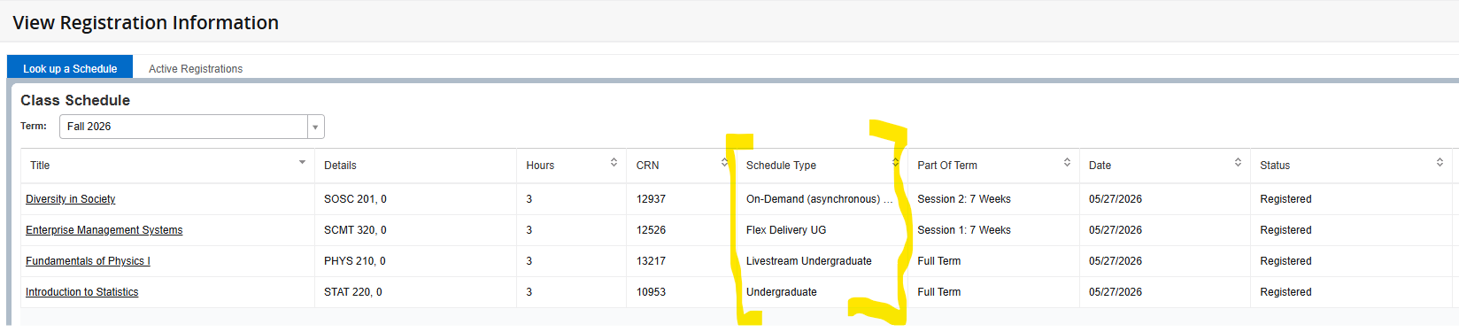
Task: Sort by Hours column sort icon
Action: coord(614,163)
